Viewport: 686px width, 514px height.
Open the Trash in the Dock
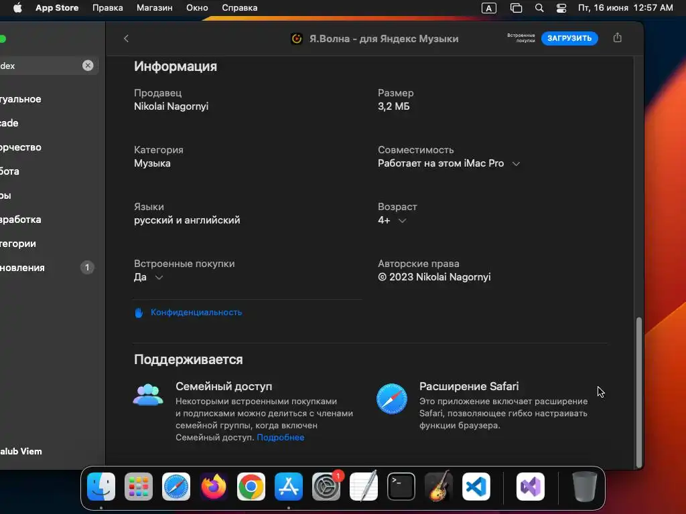(x=584, y=487)
